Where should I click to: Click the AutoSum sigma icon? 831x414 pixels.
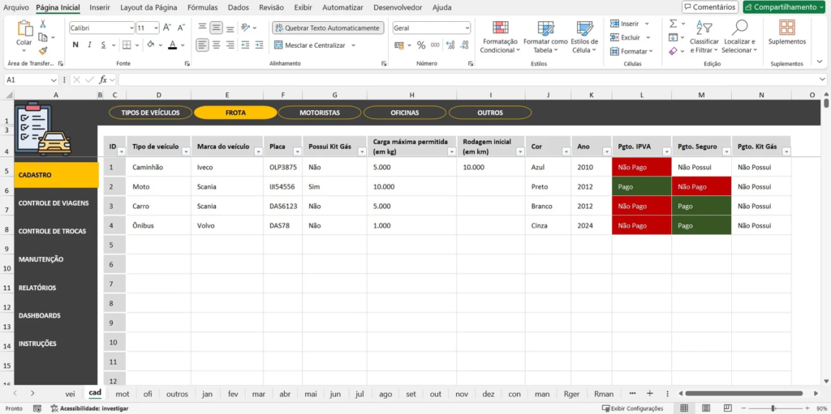coord(674,24)
